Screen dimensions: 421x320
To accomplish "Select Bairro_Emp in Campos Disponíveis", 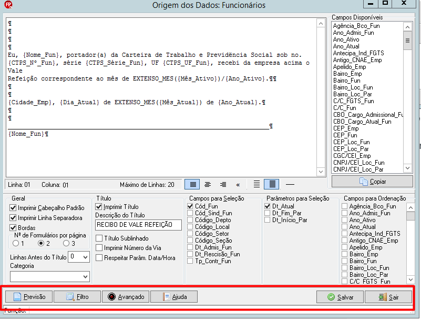I will [347, 74].
